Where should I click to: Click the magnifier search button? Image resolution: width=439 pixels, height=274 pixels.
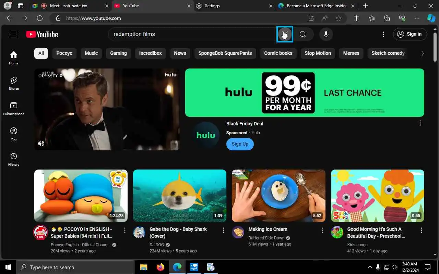pyautogui.click(x=303, y=34)
